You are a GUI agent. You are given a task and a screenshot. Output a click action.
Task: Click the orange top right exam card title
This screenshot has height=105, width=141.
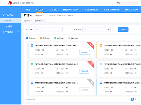122,45
